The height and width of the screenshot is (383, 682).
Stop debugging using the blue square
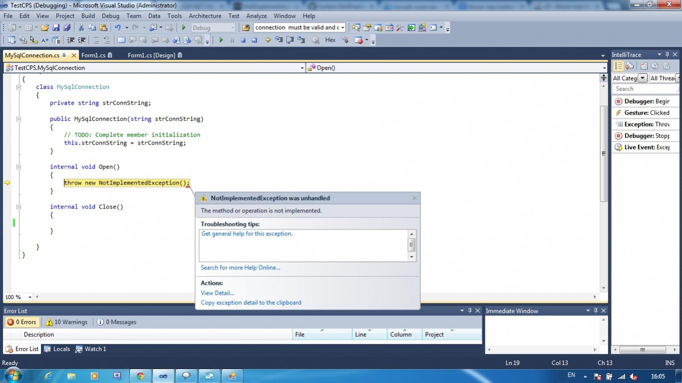click(x=243, y=40)
